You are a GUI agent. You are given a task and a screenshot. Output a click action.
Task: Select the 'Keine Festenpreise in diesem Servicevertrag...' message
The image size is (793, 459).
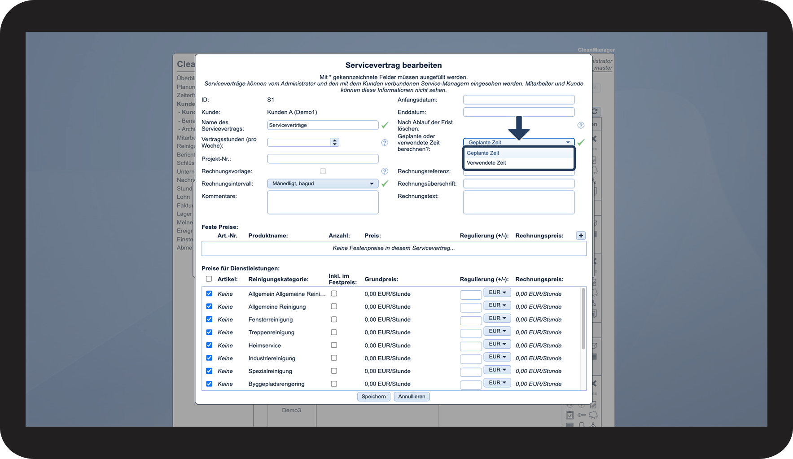pyautogui.click(x=394, y=248)
